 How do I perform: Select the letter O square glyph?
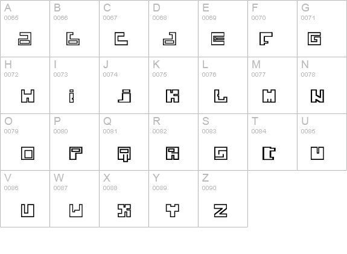(x=28, y=153)
